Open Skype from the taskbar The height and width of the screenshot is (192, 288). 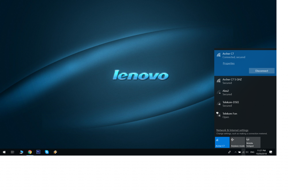[x=47, y=152]
